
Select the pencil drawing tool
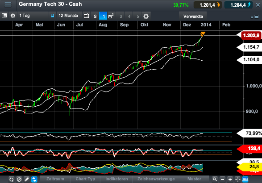[27, 179]
